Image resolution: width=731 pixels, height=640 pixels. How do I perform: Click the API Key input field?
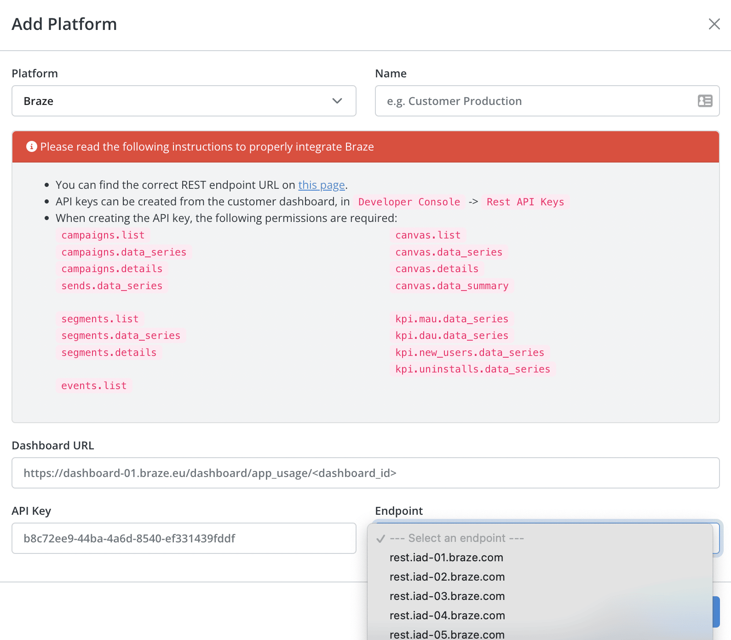(x=184, y=538)
